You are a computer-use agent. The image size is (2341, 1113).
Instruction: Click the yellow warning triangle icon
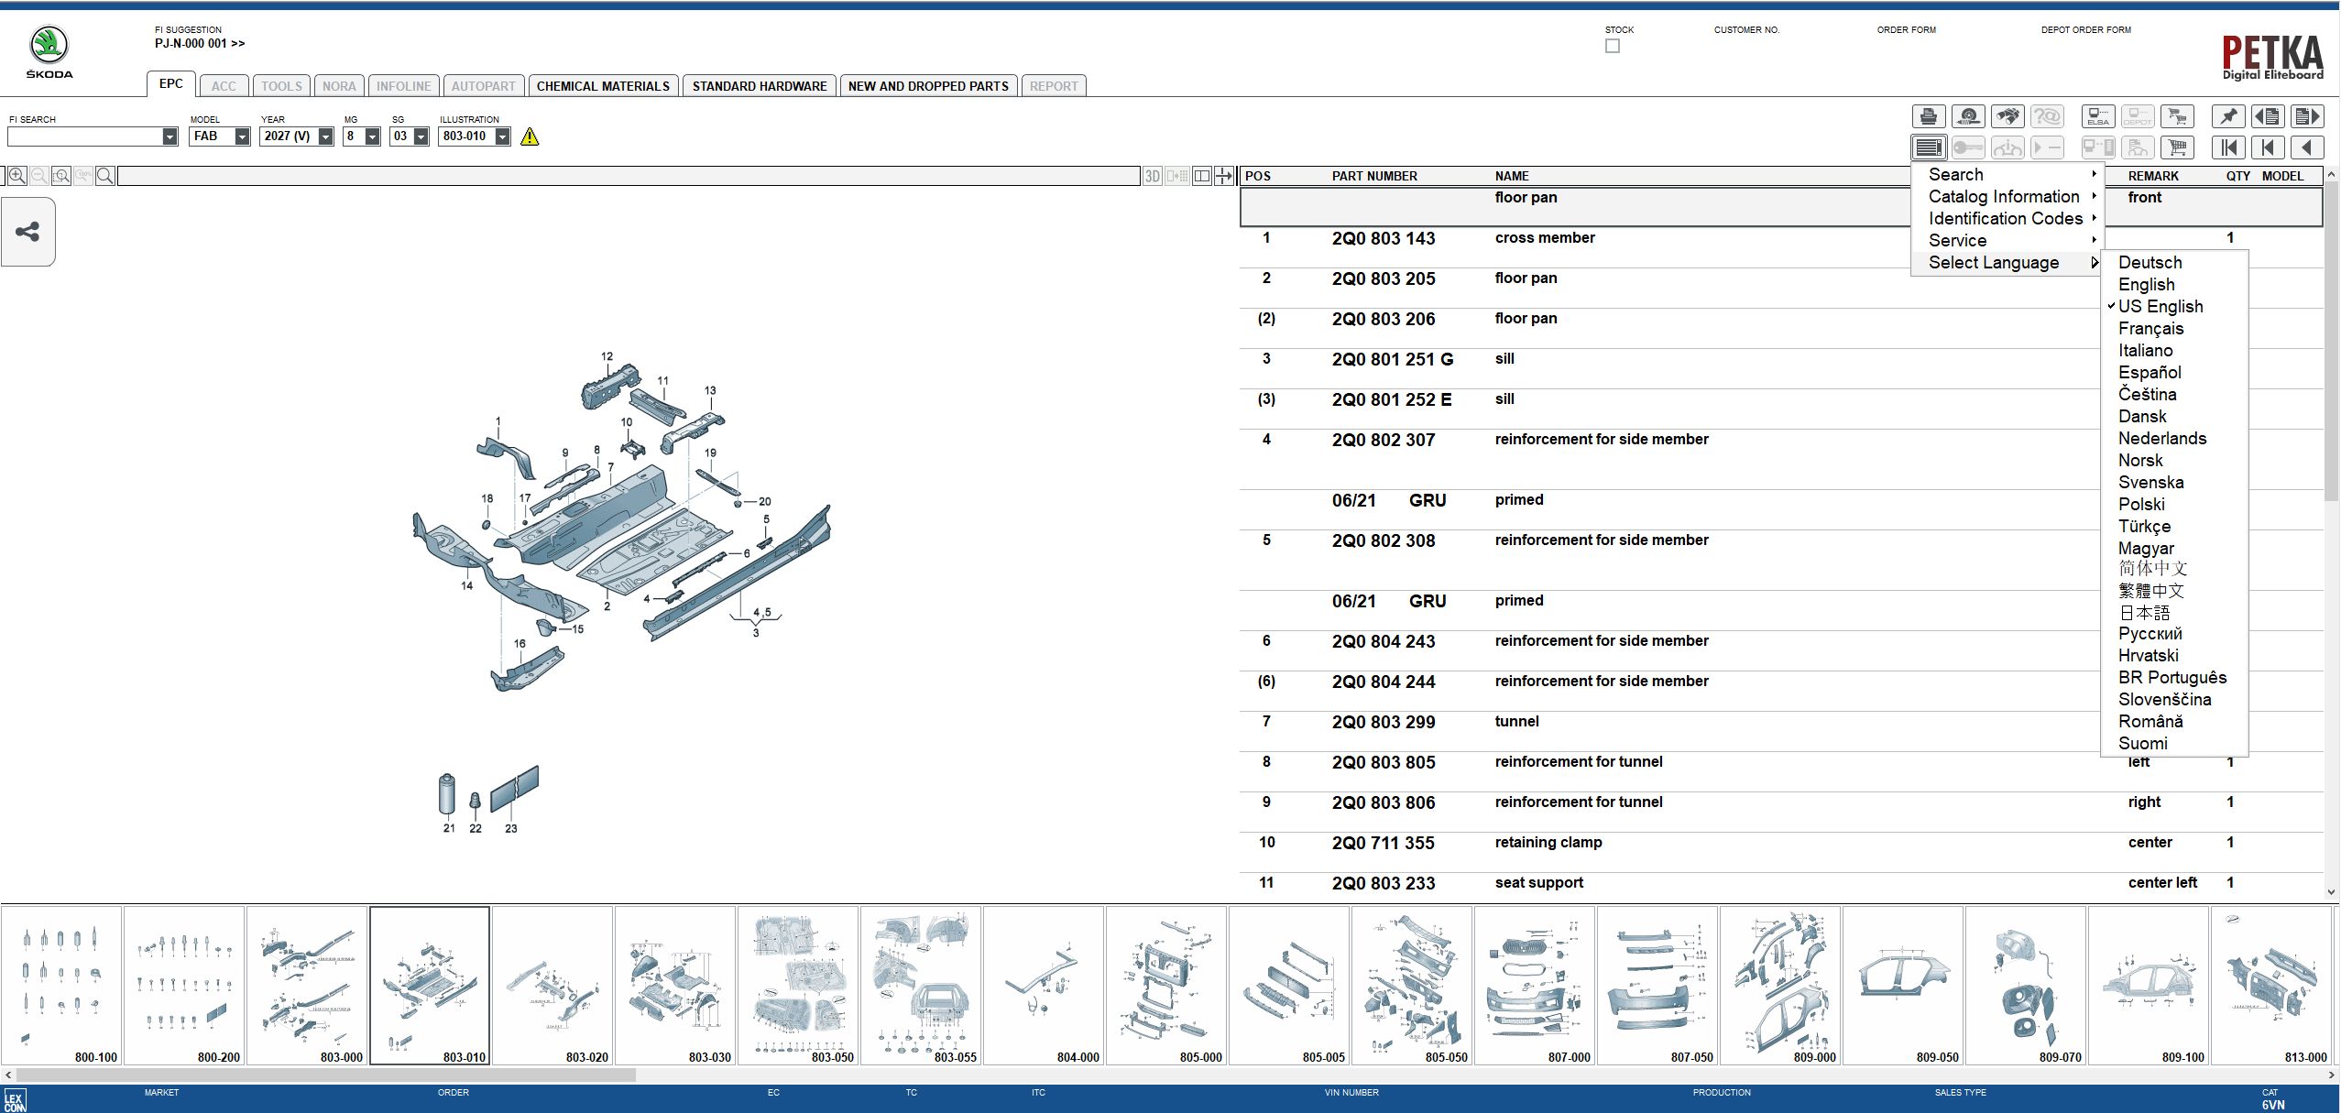click(x=530, y=136)
